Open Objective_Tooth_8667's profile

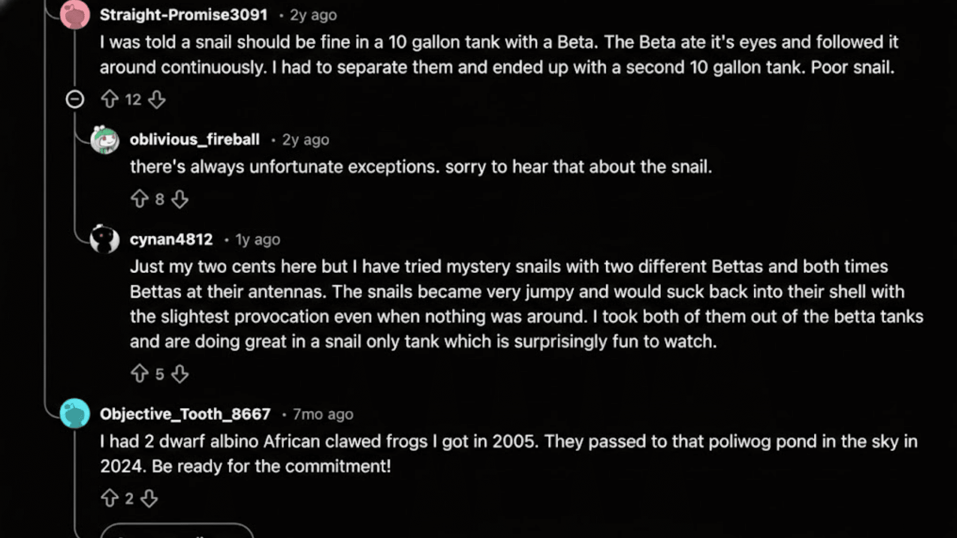click(185, 413)
